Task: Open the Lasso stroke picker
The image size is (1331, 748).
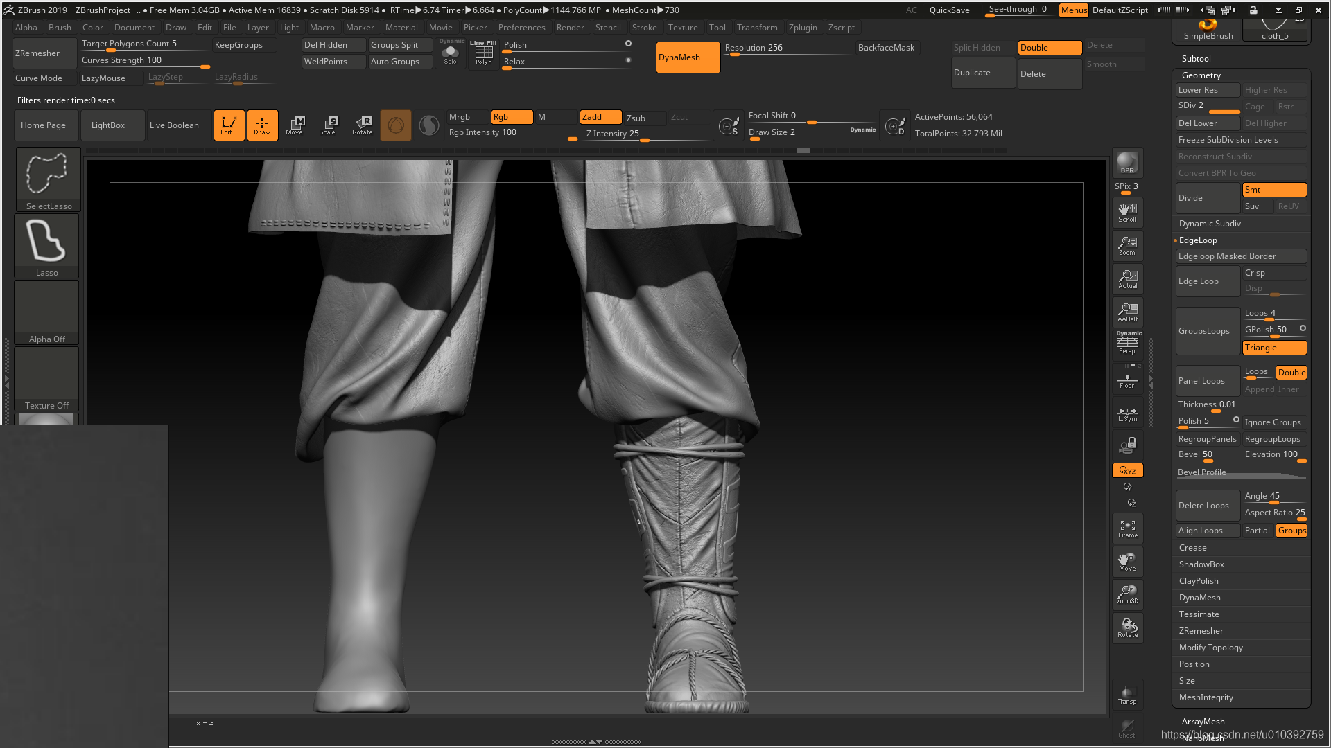Action: tap(46, 246)
